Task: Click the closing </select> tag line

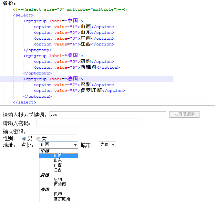Action: [25, 102]
